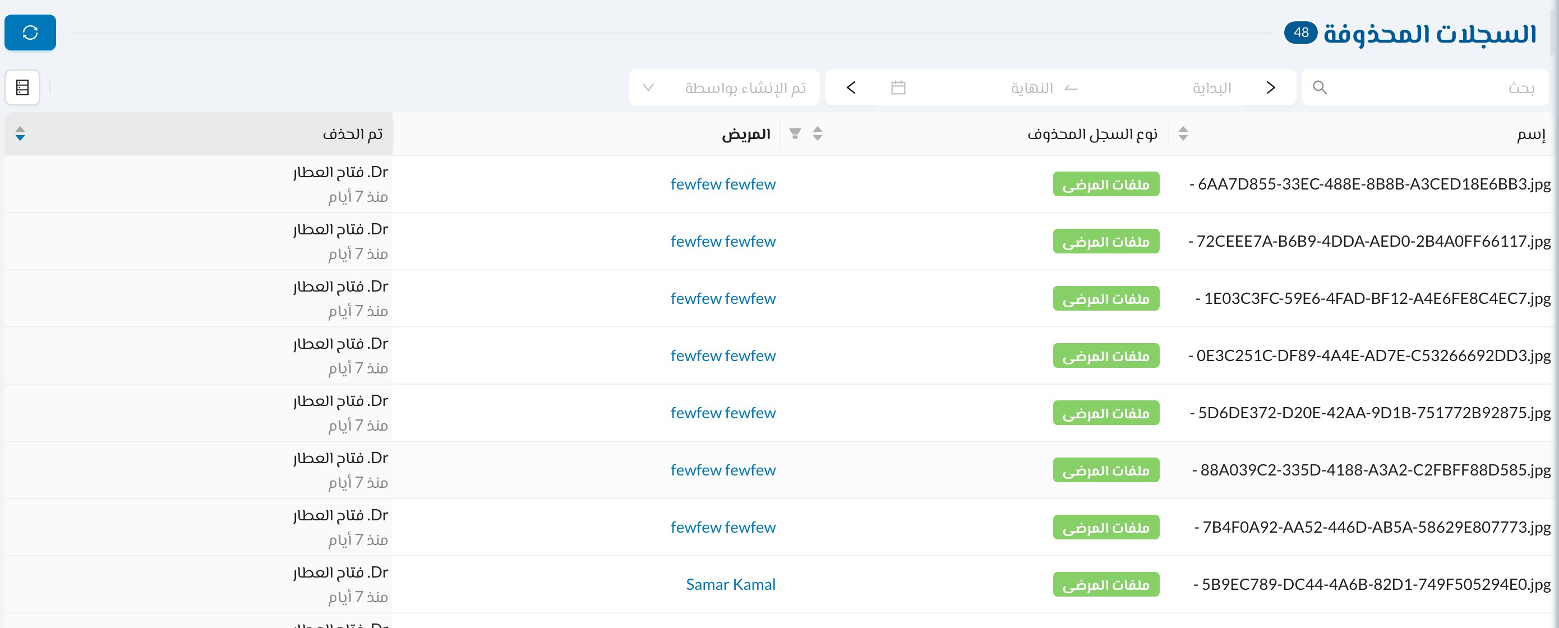1559x628 pixels.
Task: Set the البداية start date field
Action: (x=1212, y=89)
